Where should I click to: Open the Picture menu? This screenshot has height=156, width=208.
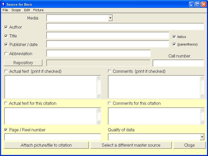tap(38, 10)
